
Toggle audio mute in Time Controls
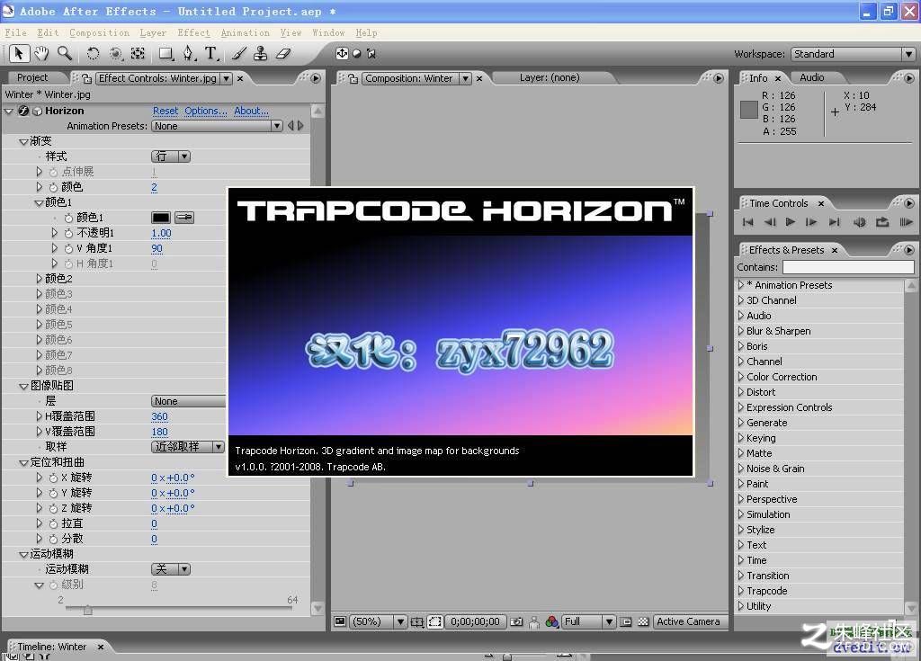[x=859, y=222]
